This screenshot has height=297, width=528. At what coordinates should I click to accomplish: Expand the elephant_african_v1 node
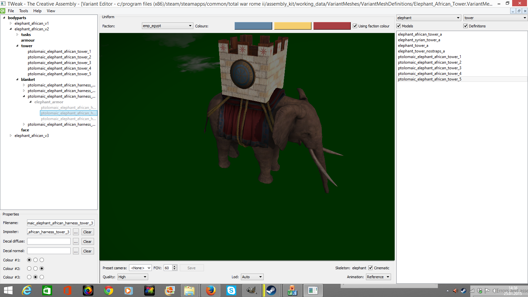[x=11, y=23]
